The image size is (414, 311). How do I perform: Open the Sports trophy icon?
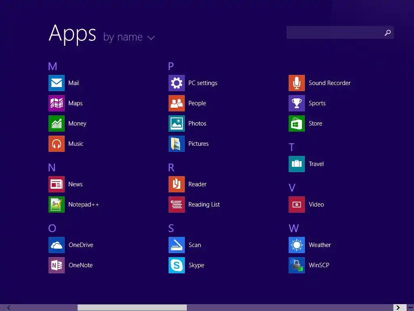point(297,103)
